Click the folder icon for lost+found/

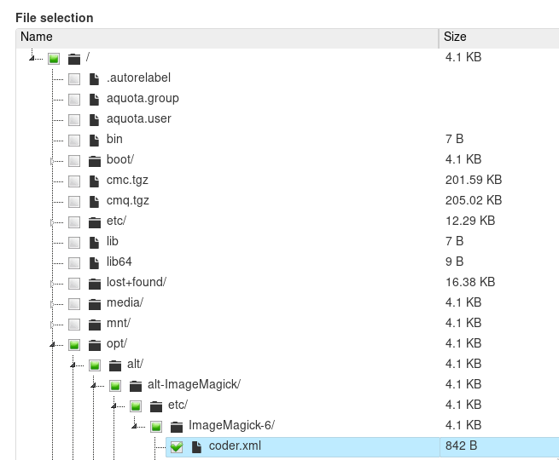[95, 283]
